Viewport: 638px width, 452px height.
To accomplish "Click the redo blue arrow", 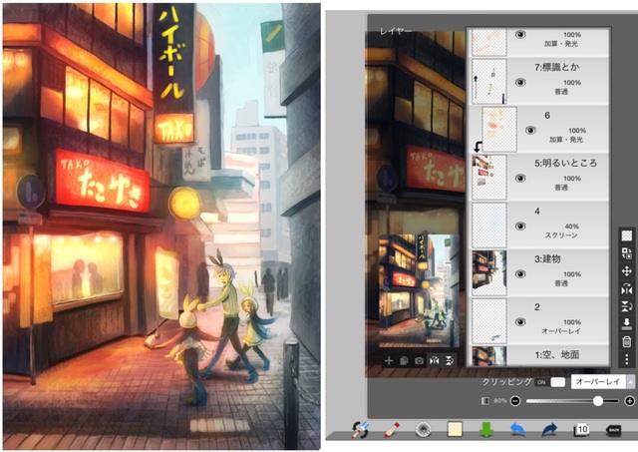I will [x=549, y=430].
